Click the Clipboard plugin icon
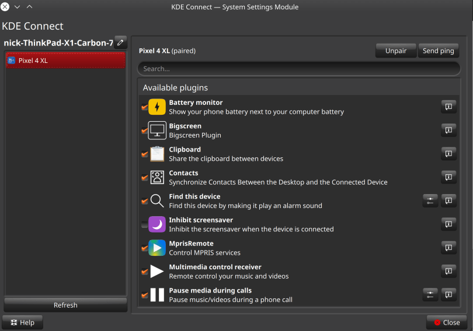473x331 pixels. [157, 154]
